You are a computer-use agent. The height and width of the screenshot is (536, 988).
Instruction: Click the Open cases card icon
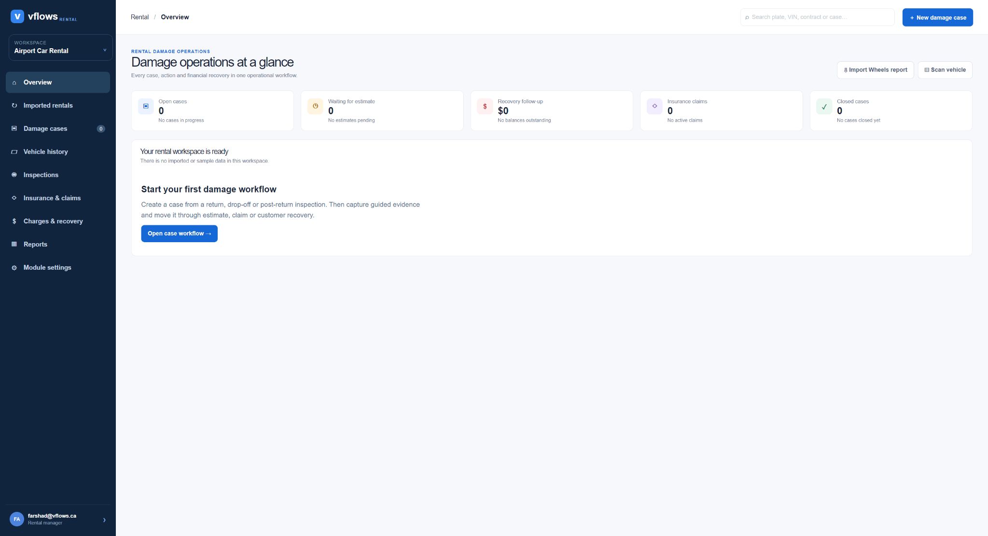point(146,106)
